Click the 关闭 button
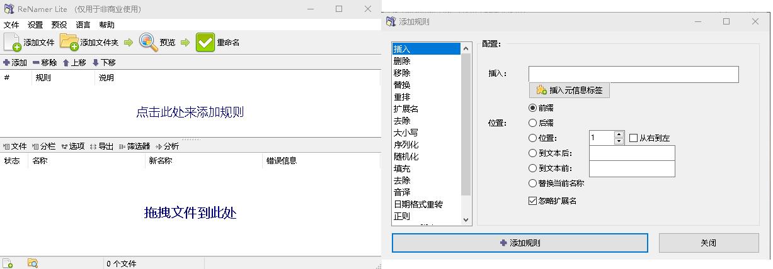 709,243
